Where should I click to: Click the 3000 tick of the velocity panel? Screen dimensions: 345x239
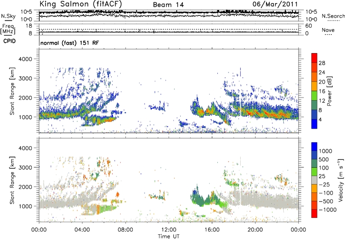coord(25,167)
